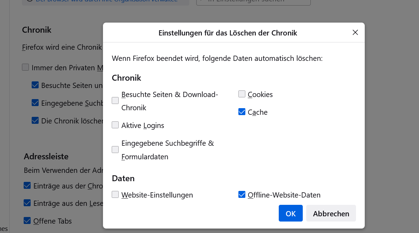Toggle Immer den Privaten Modus checkbox
Viewport: 419px width, 233px height.
click(x=25, y=67)
